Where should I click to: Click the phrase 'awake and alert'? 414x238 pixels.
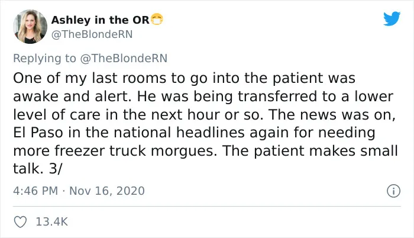click(x=72, y=97)
